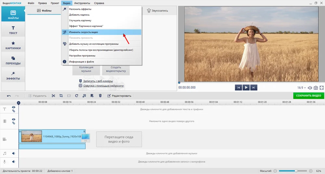325x174 pixels.
Task: Select Улучшить картинку menu item
Action: (101, 20)
